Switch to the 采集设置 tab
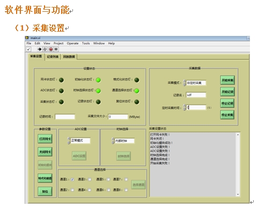280x206 pixels. (36, 56)
